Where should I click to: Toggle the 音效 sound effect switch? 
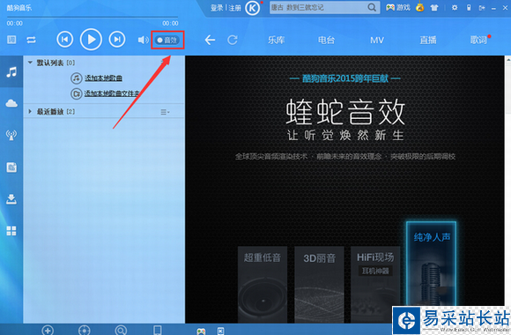(x=167, y=40)
